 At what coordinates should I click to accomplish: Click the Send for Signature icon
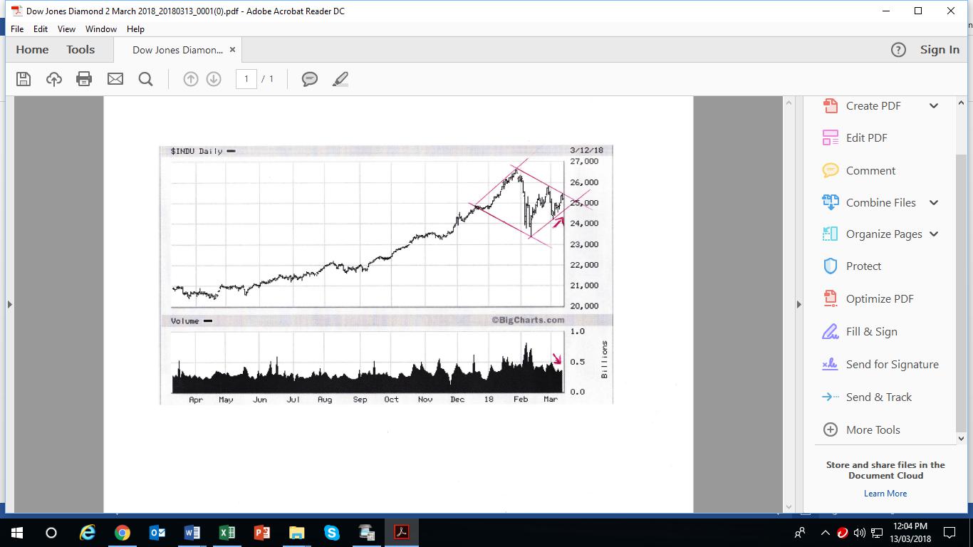[831, 364]
